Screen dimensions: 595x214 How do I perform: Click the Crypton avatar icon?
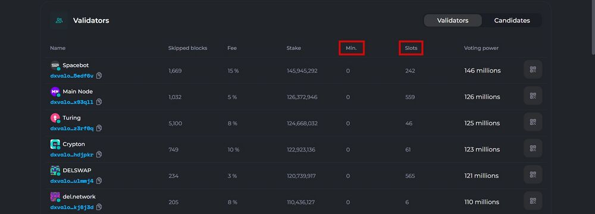tap(55, 144)
